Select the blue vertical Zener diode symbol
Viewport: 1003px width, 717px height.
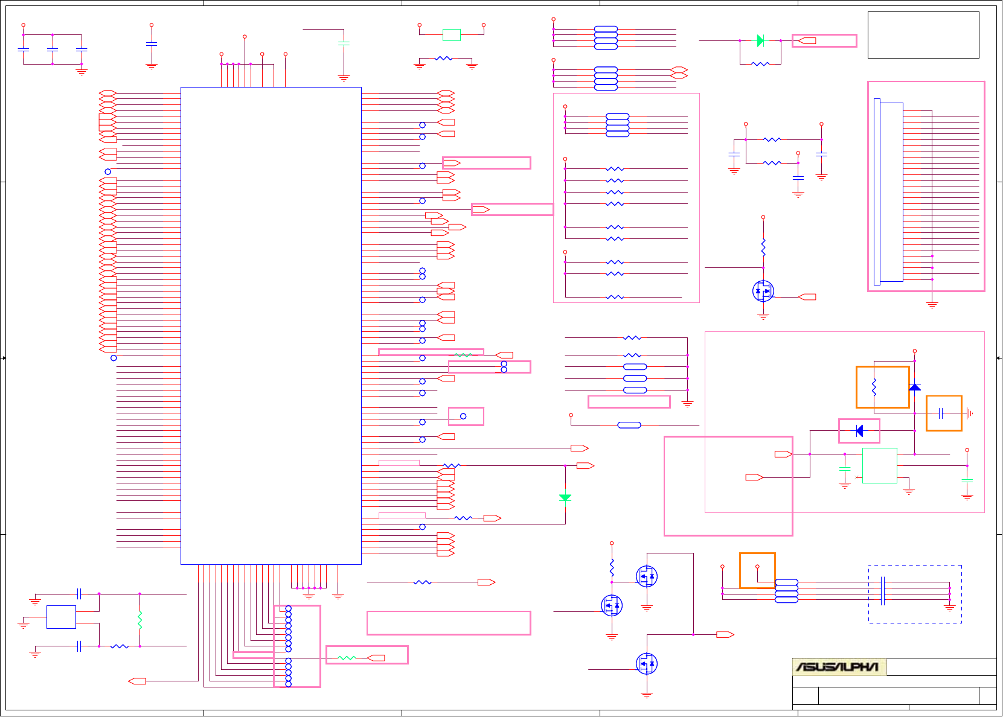[915, 386]
